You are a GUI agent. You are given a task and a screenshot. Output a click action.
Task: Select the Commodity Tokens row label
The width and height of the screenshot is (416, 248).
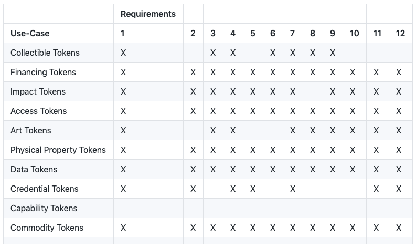click(x=47, y=228)
